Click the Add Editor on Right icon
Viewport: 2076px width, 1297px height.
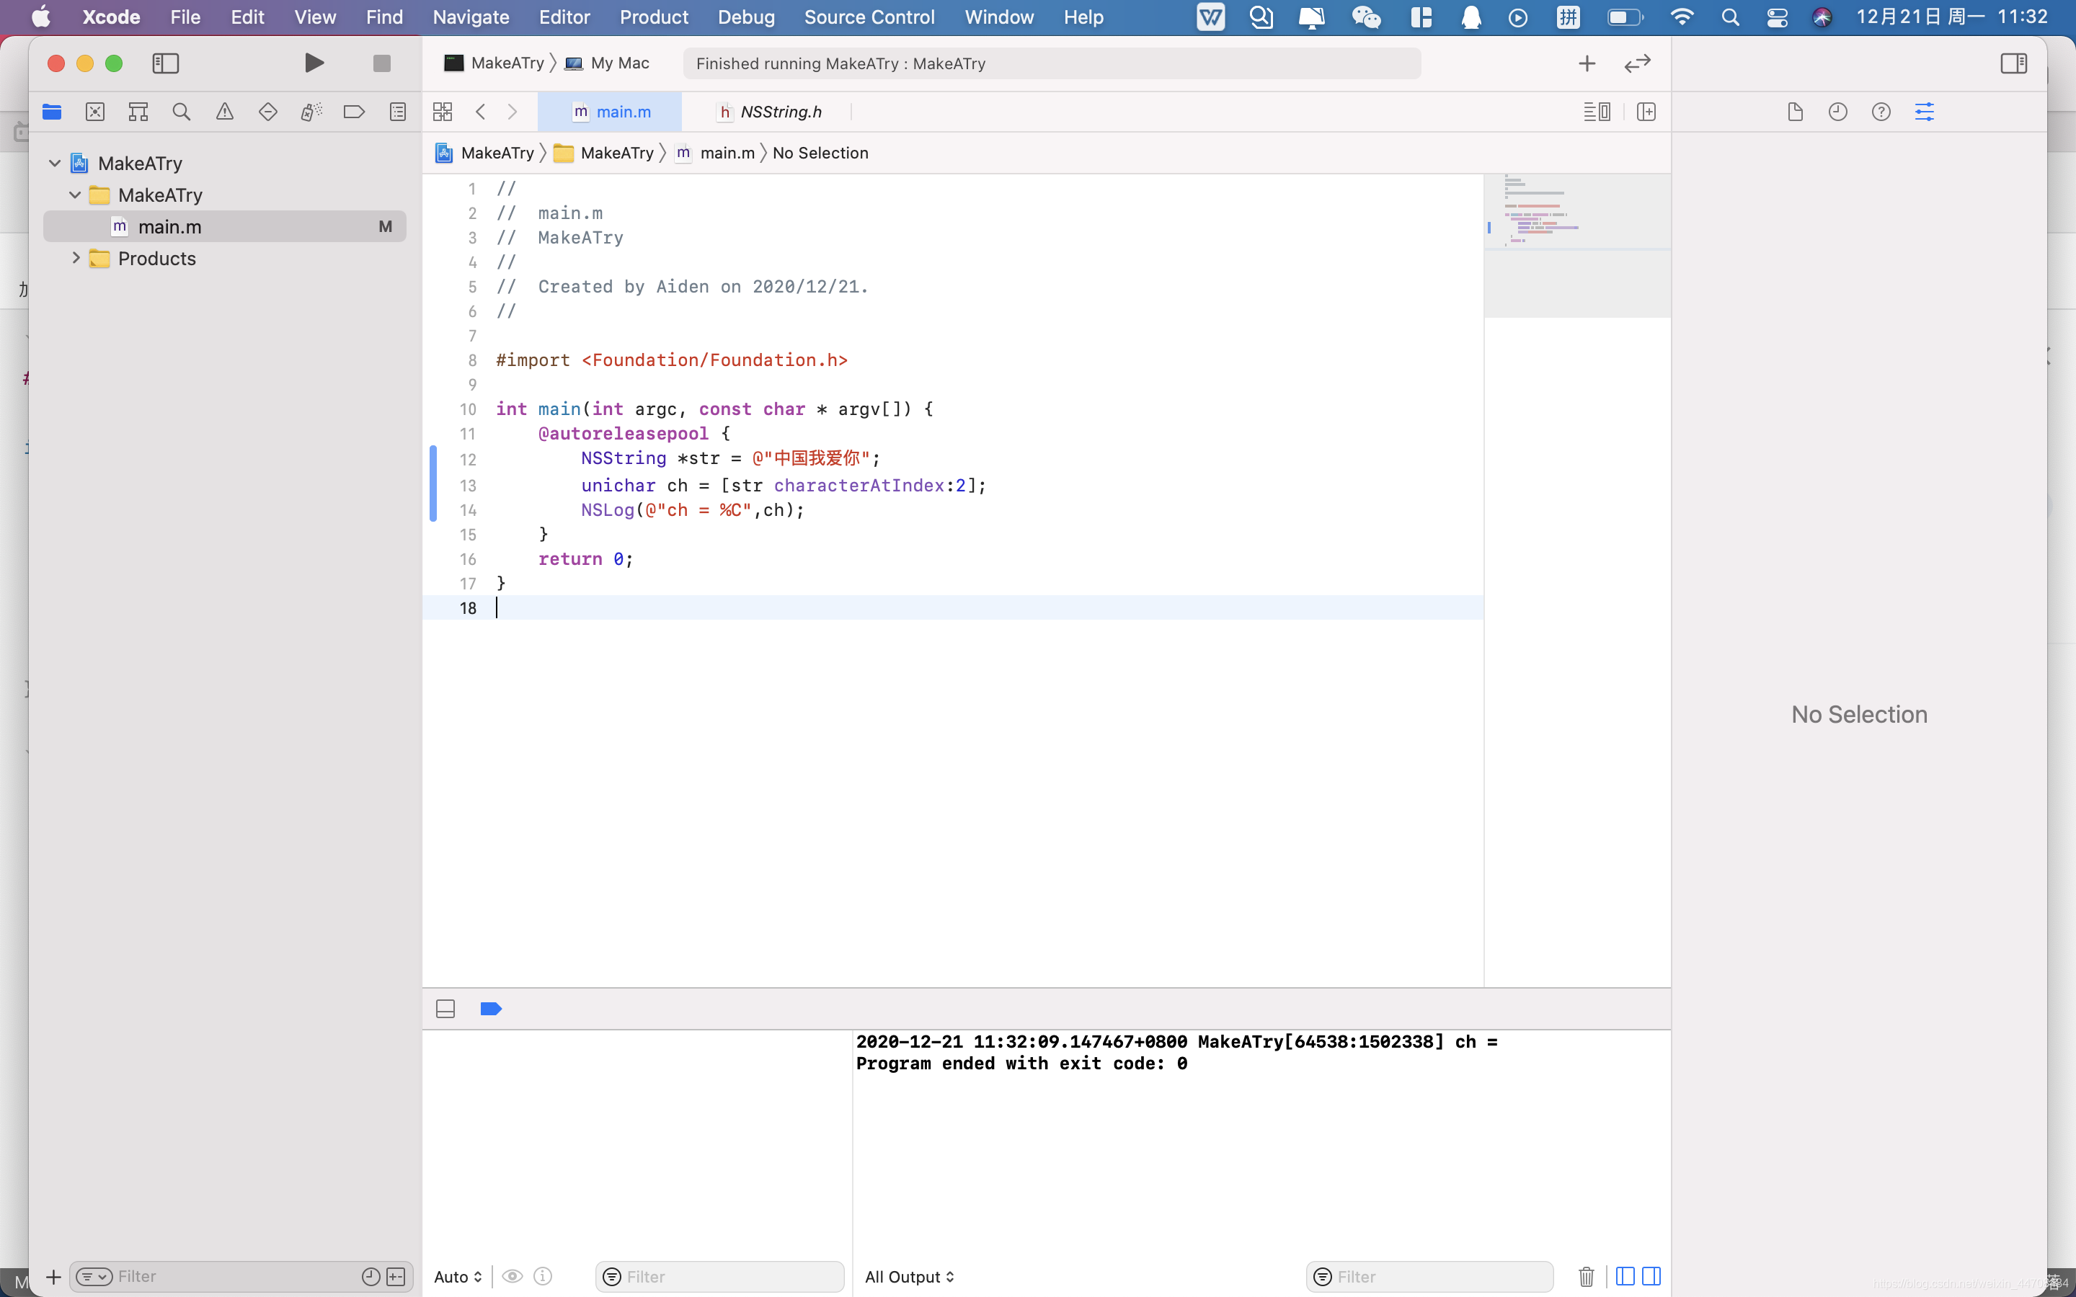pos(1646,112)
